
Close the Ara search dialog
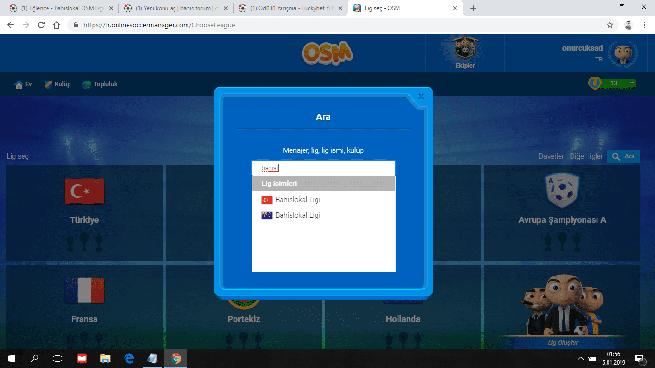tap(421, 96)
